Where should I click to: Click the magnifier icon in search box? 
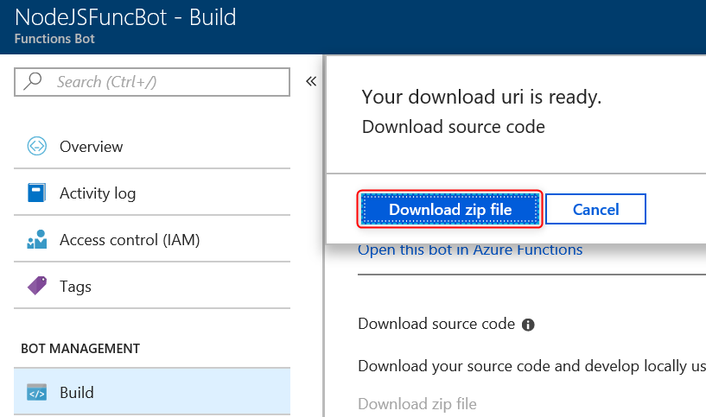(34, 82)
